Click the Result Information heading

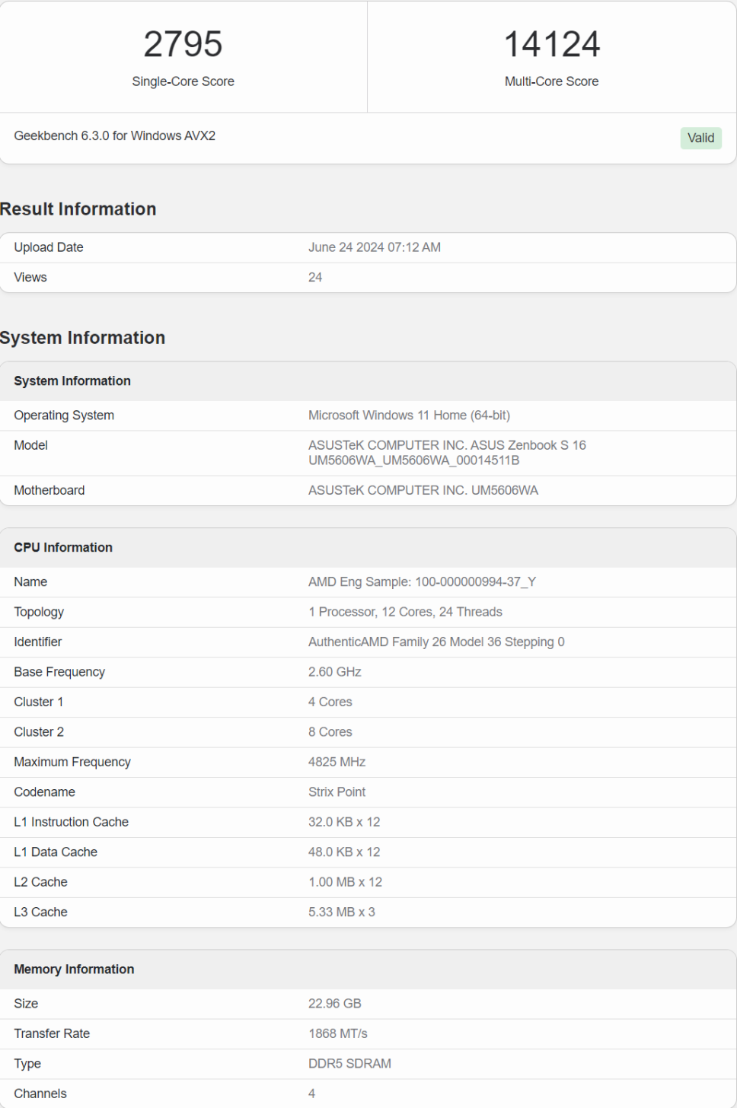pos(78,209)
